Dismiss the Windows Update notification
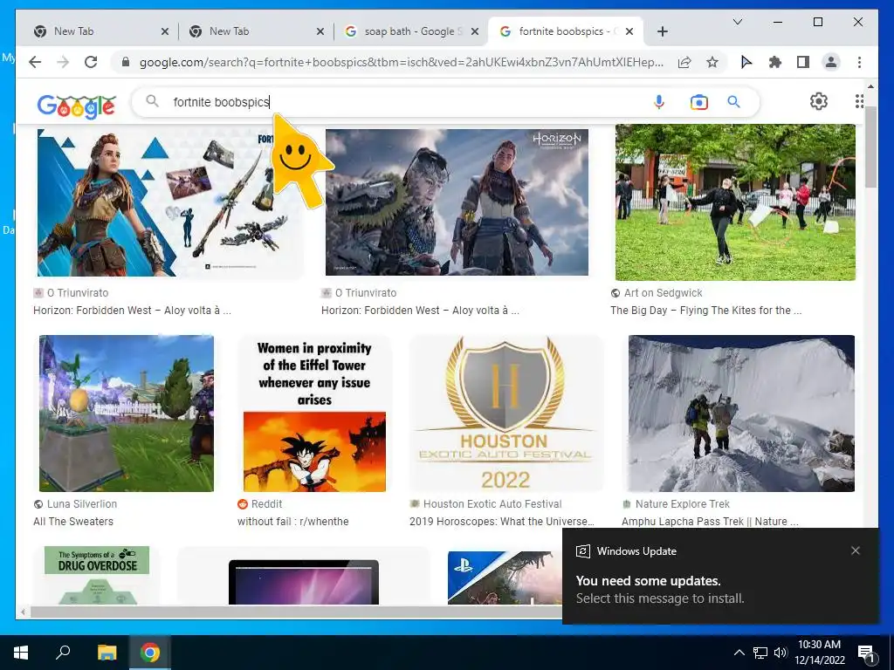 coord(856,550)
